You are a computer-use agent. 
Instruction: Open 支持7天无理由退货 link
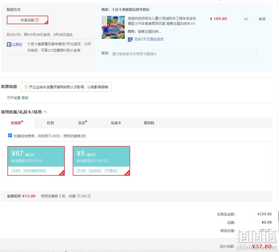click(149, 39)
